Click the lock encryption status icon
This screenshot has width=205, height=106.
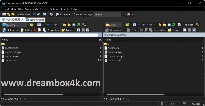162,104
